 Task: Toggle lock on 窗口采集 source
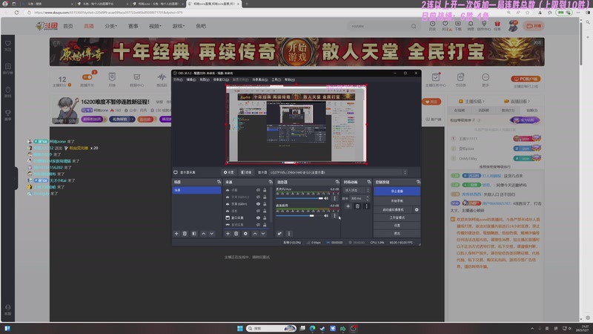(265, 217)
